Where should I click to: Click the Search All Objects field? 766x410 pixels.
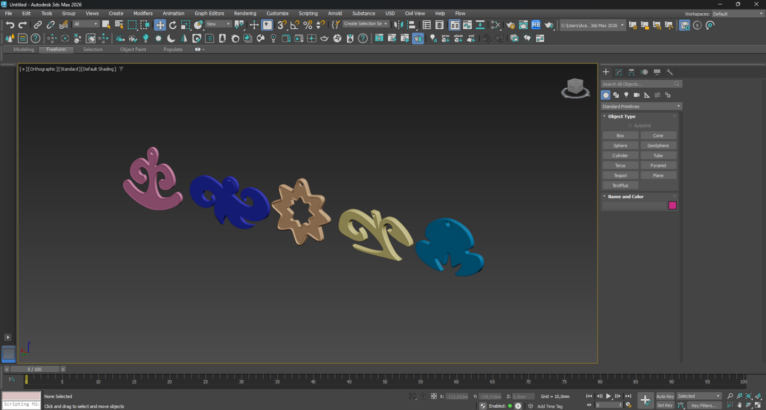pyautogui.click(x=637, y=84)
